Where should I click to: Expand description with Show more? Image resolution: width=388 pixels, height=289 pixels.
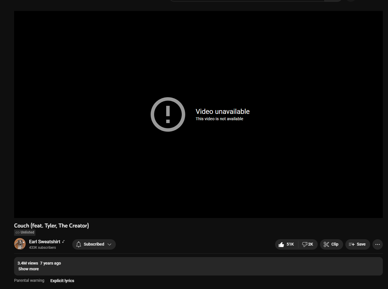pos(28,269)
